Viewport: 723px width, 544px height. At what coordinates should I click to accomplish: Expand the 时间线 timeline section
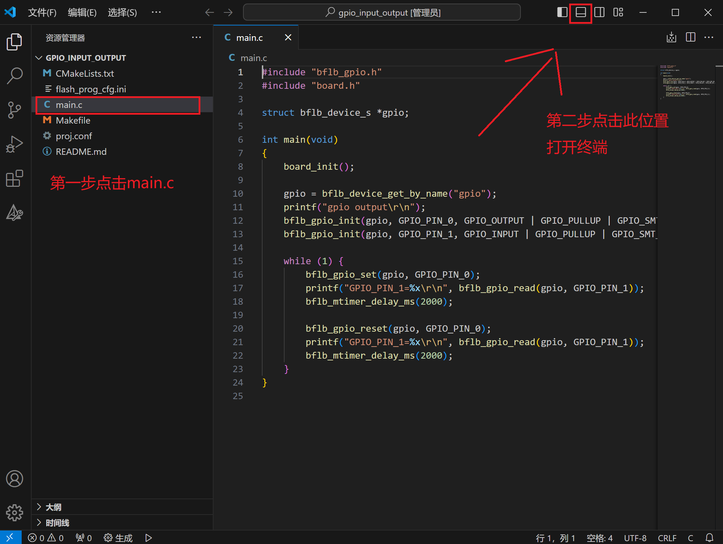[x=122, y=523]
